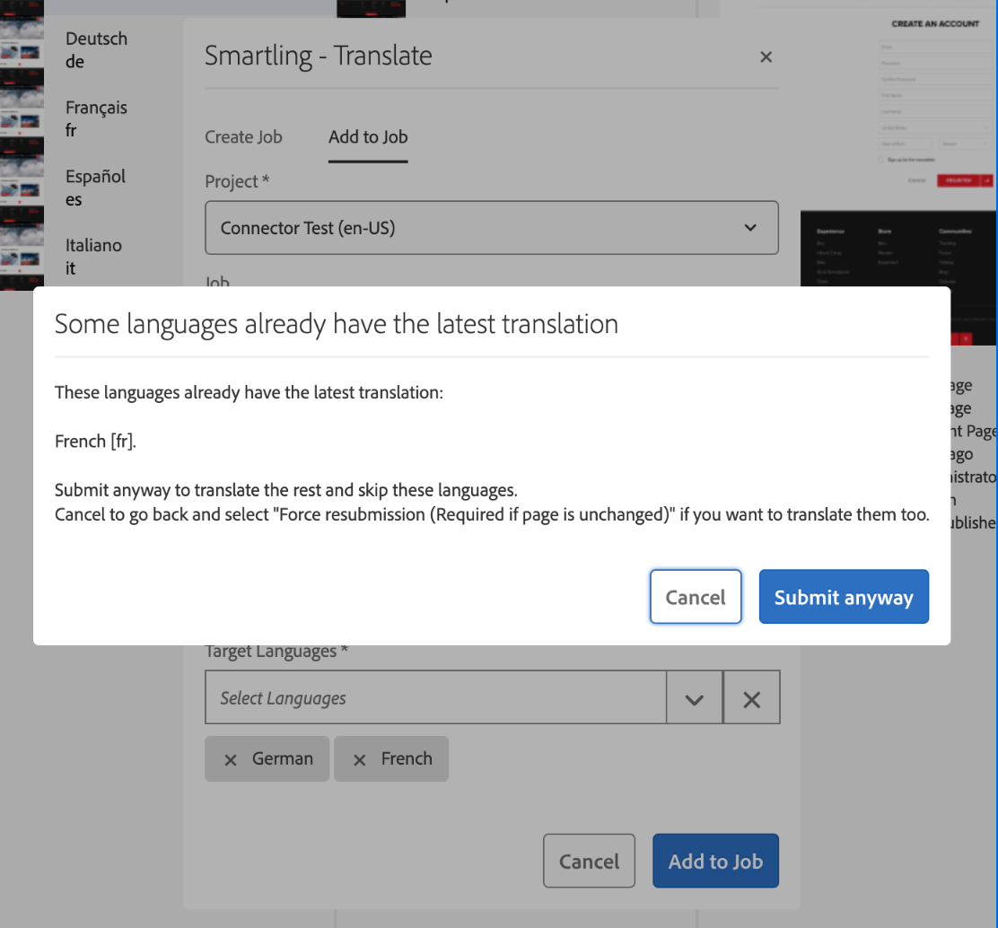998x928 pixels.
Task: Switch to the Create Job tab
Action: (243, 136)
